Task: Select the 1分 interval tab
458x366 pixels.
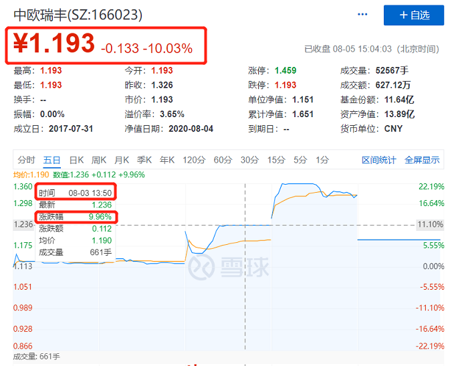Action: click(322, 160)
